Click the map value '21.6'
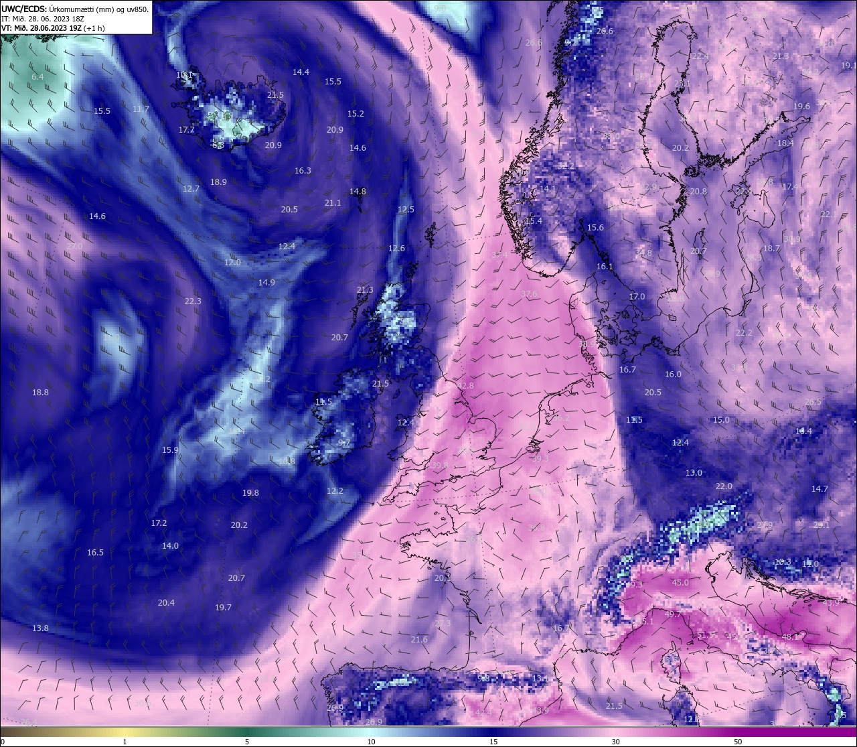 pos(419,640)
